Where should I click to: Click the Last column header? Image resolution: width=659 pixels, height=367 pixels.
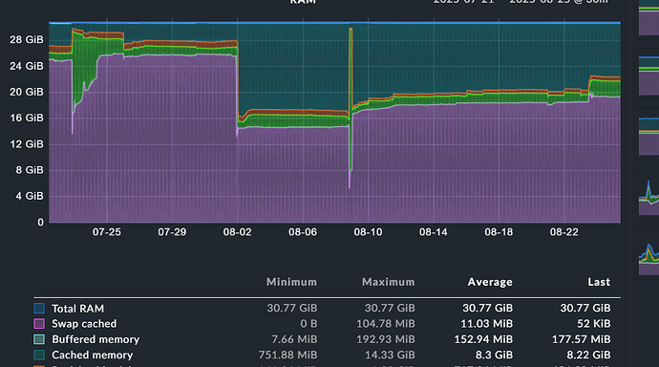point(599,282)
